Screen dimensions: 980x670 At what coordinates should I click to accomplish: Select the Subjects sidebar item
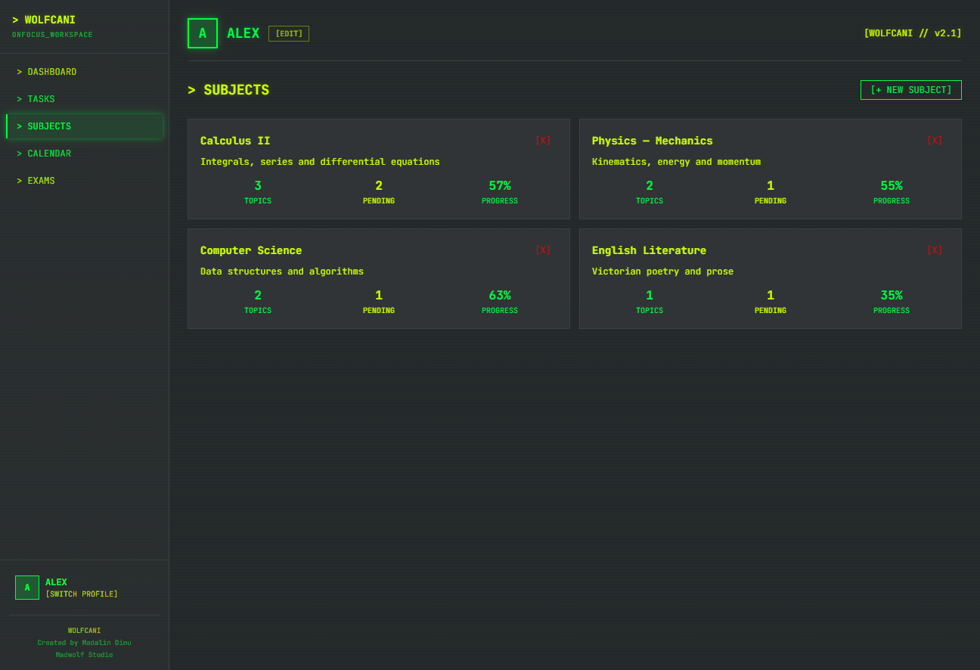84,126
